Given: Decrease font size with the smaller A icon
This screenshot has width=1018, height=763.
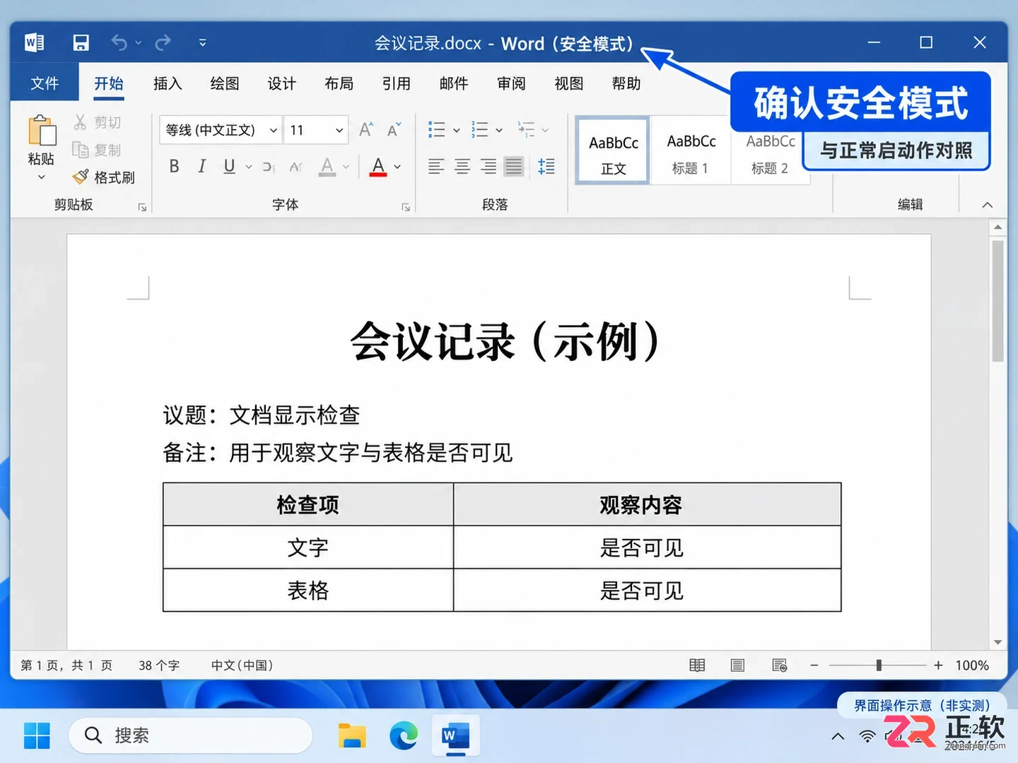Looking at the screenshot, I should [x=394, y=129].
